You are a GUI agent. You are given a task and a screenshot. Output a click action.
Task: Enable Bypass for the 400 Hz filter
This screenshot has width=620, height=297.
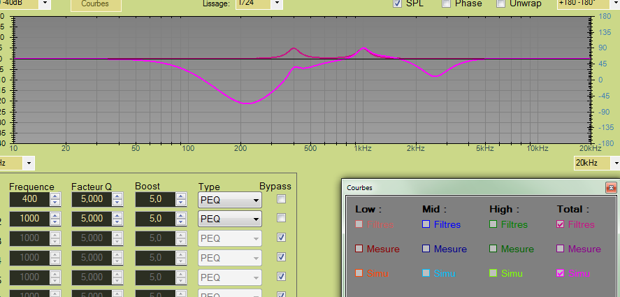pyautogui.click(x=281, y=200)
